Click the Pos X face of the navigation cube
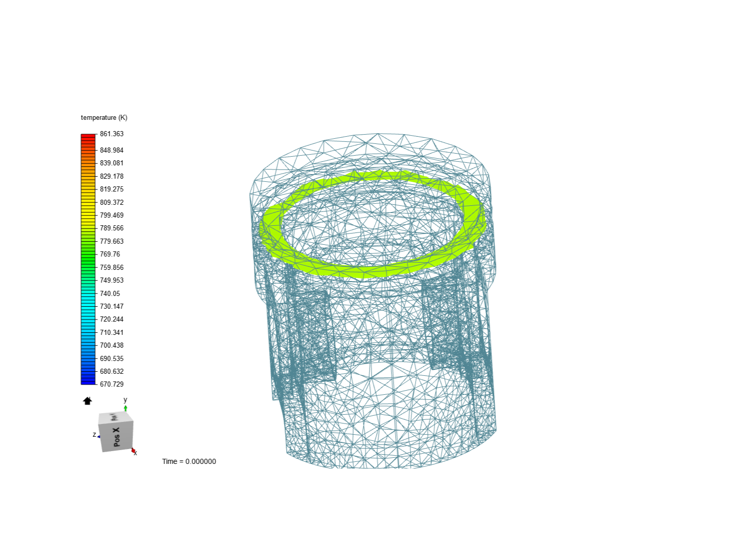 click(x=117, y=436)
